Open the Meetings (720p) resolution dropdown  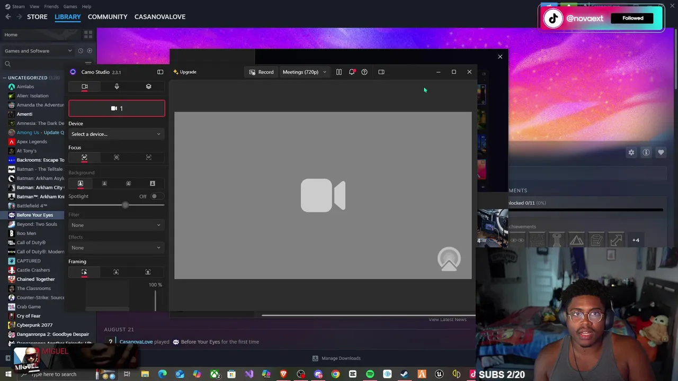304,72
